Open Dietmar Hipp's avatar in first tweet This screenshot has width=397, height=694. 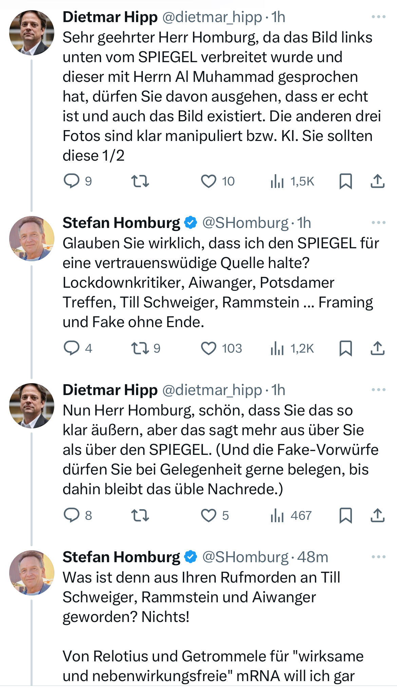(x=32, y=33)
